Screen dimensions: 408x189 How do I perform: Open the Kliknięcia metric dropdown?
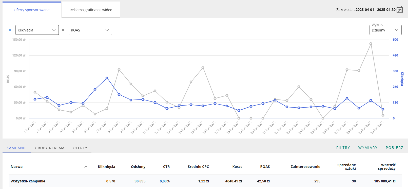tap(37, 30)
